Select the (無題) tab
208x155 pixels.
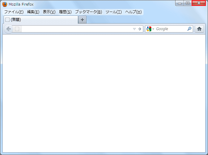click(41, 20)
